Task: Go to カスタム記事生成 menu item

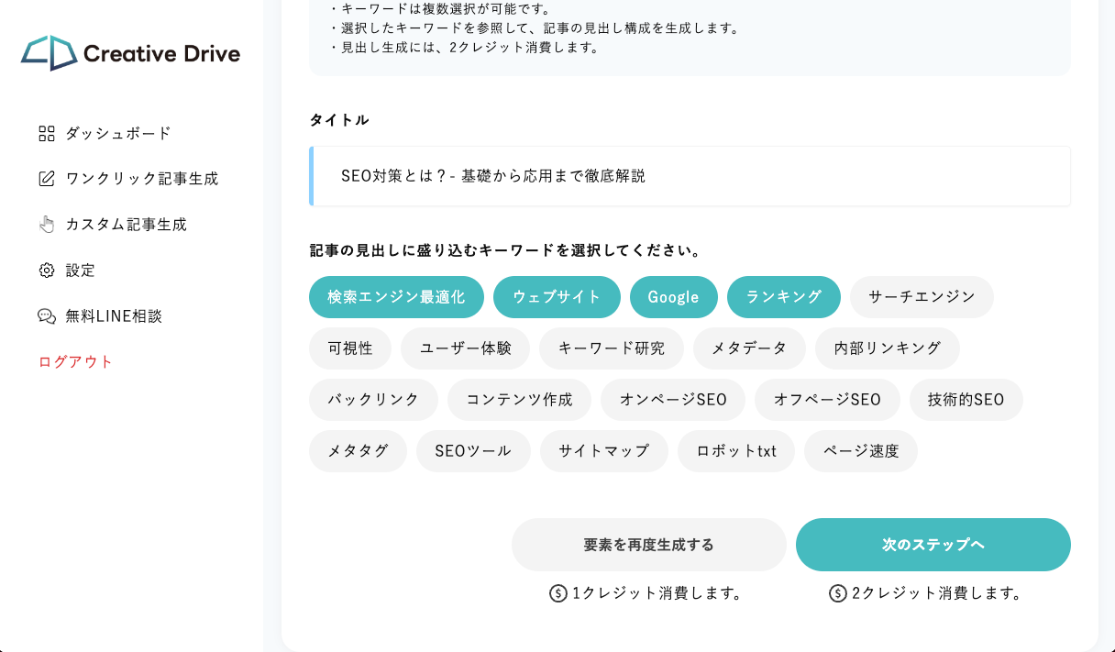Action: click(126, 225)
